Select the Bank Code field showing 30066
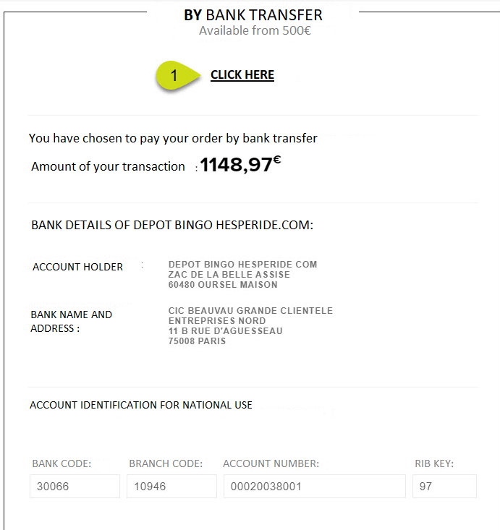 click(x=75, y=486)
